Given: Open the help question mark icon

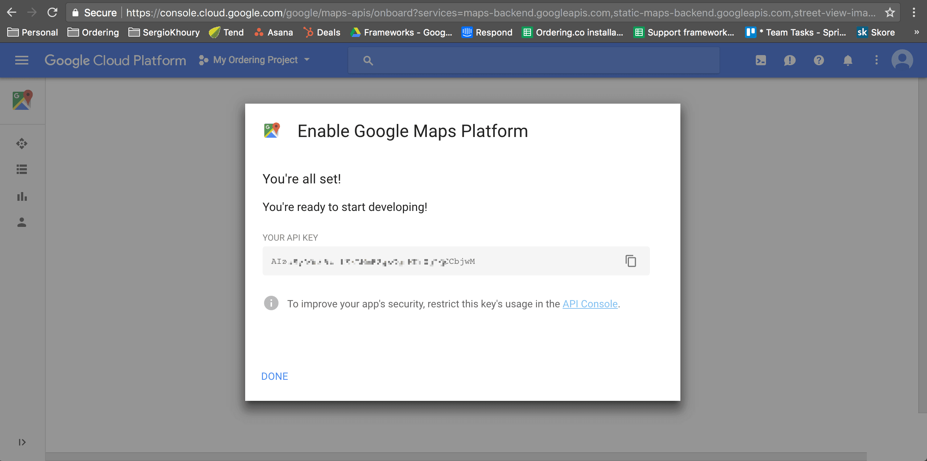Looking at the screenshot, I should pyautogui.click(x=819, y=60).
